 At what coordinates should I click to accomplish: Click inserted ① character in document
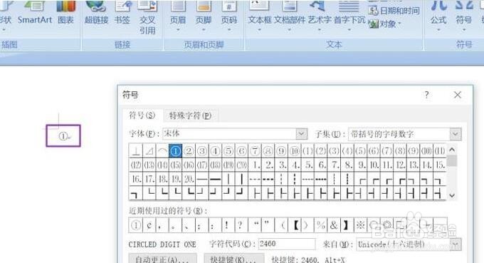(63, 136)
